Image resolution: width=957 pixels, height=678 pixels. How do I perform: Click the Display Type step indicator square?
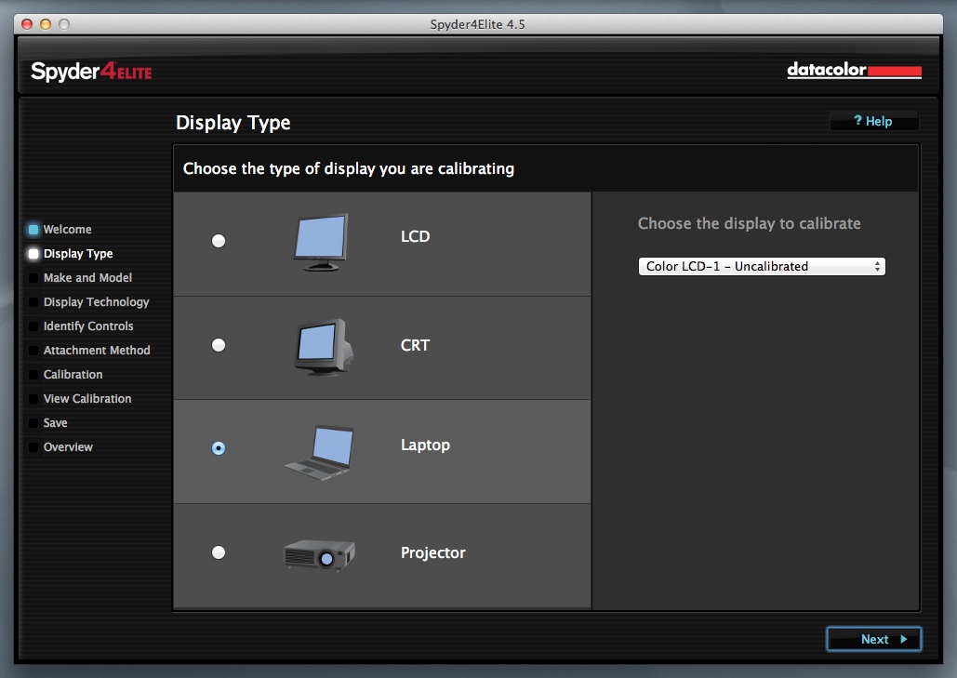pyautogui.click(x=33, y=254)
